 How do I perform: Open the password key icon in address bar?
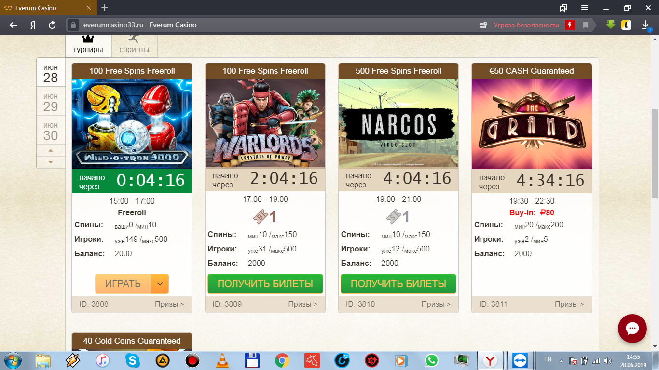(482, 25)
